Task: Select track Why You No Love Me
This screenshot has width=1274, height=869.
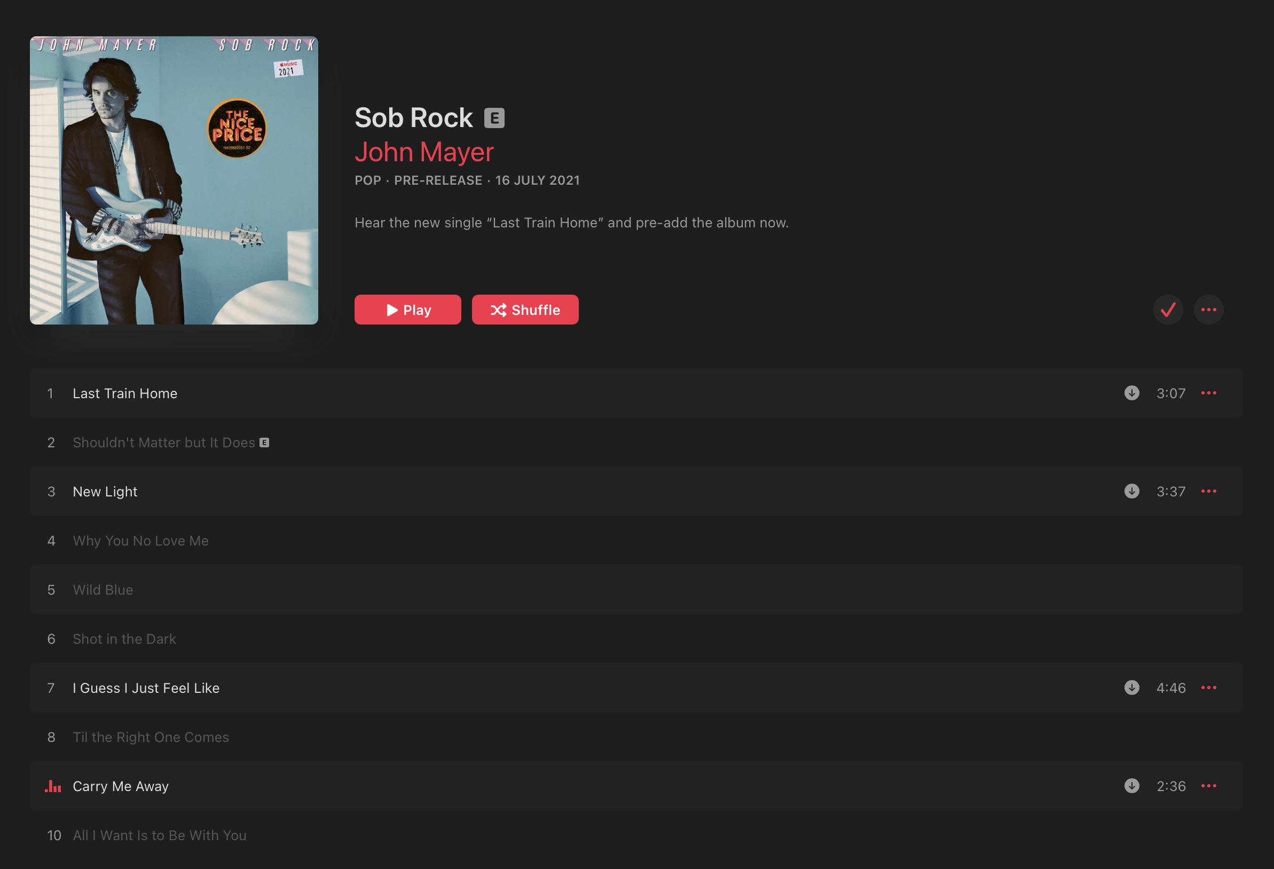Action: click(x=636, y=540)
